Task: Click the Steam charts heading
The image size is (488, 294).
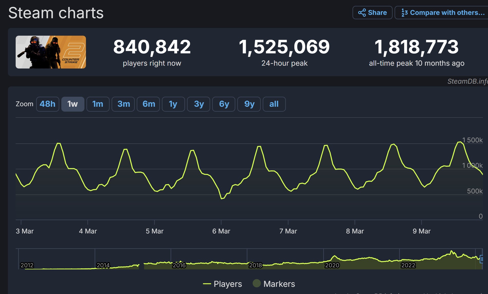Action: click(56, 13)
